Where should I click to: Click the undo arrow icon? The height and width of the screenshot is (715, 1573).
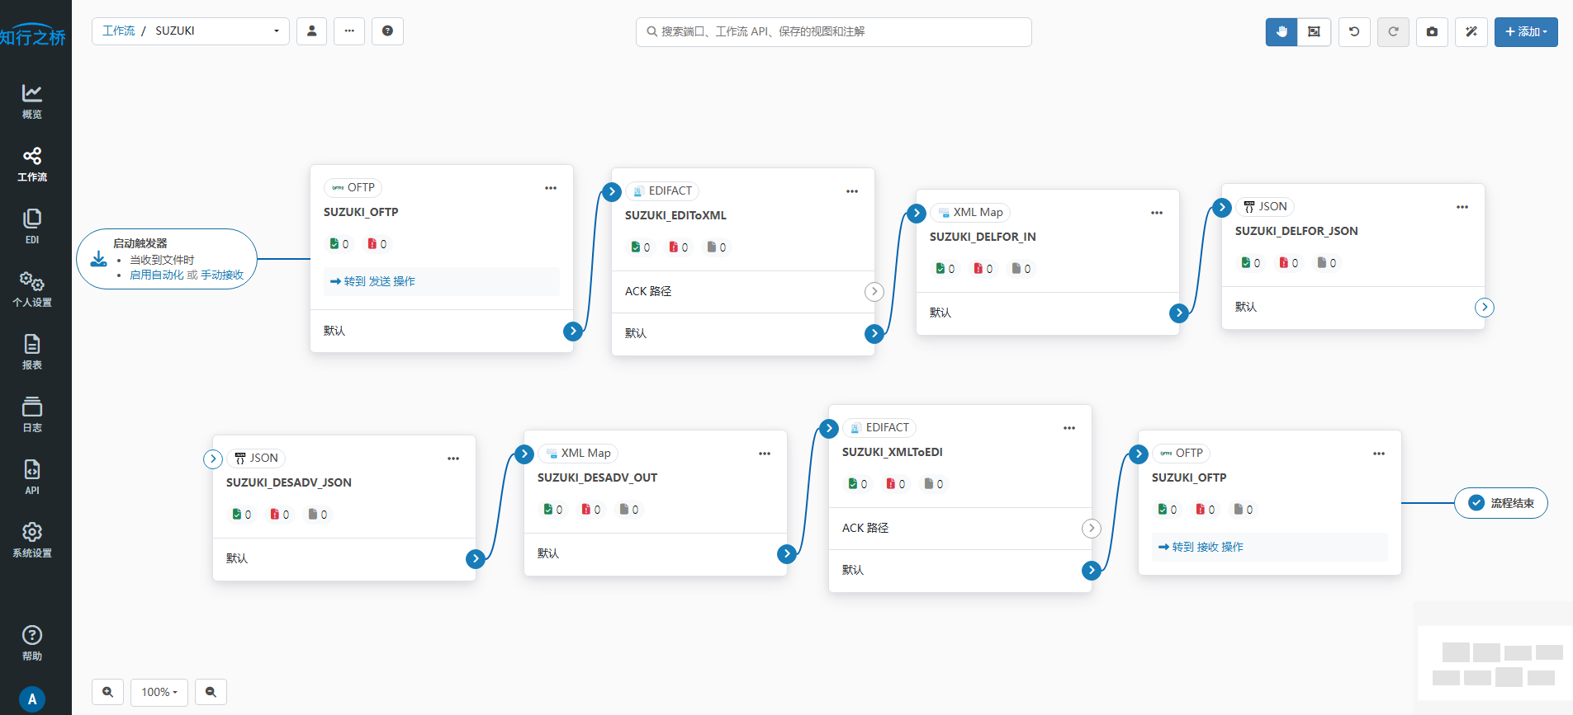(1354, 32)
